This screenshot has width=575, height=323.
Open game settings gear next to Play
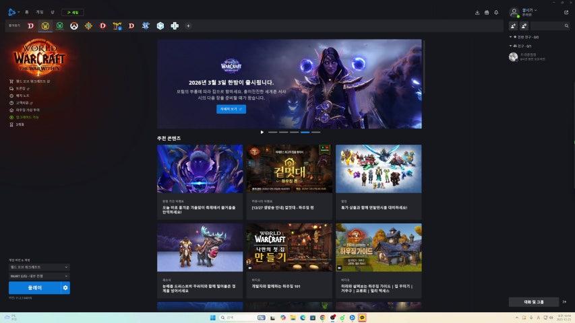coord(65,288)
